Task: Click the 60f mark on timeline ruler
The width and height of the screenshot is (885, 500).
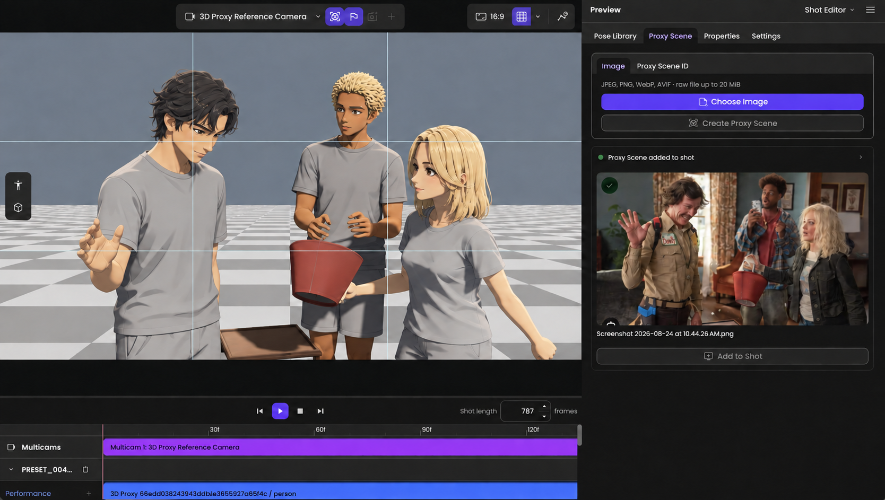Action: [x=320, y=429]
